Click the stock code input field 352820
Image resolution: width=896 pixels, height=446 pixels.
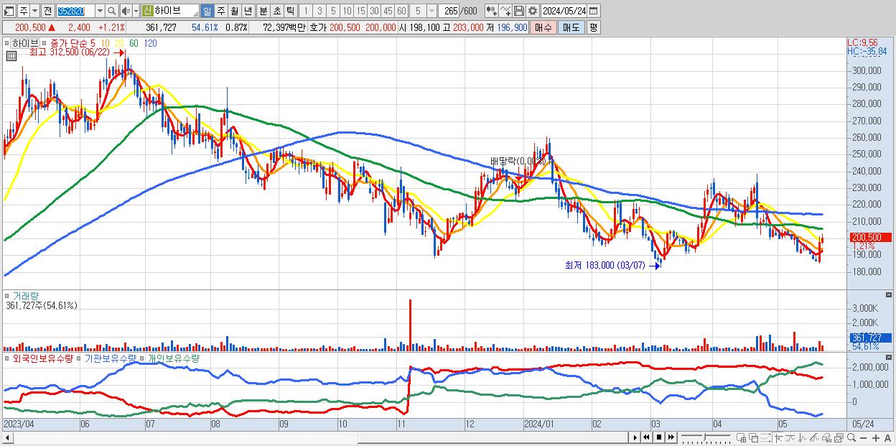75,11
